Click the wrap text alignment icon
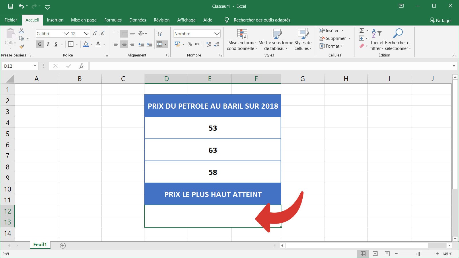 (160, 33)
